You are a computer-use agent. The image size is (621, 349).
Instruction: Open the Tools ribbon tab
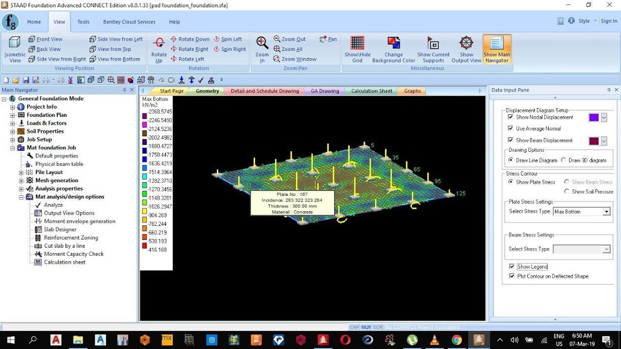[x=83, y=22]
